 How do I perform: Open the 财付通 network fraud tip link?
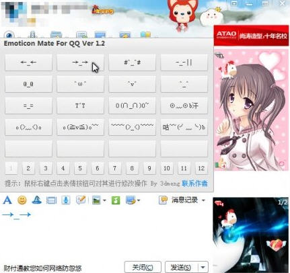42,268
